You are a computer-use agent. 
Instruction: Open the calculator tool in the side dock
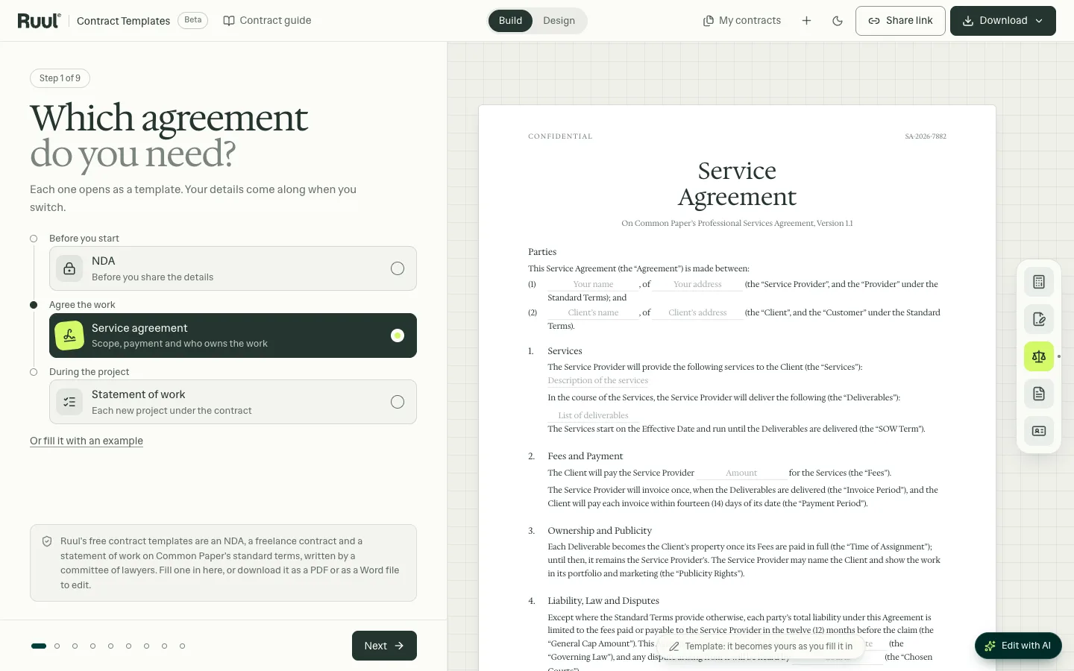(x=1039, y=282)
